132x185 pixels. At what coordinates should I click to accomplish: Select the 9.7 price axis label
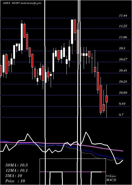click(x=121, y=115)
